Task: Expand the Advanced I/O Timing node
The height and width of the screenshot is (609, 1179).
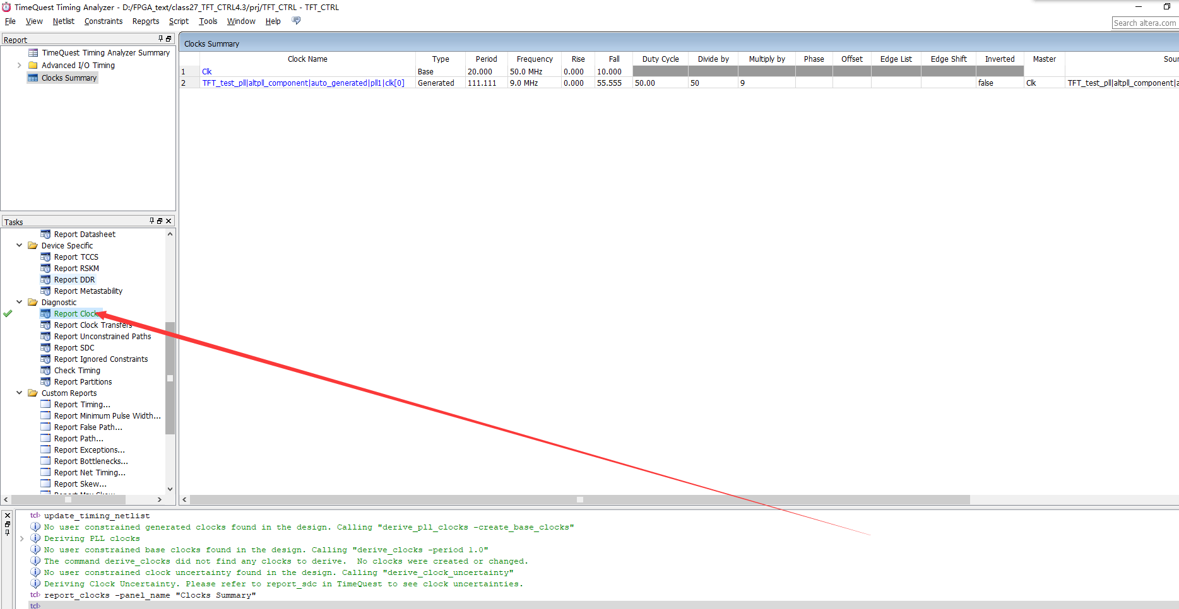Action: point(19,66)
